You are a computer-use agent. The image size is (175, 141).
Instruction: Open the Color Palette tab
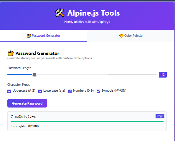click(x=131, y=36)
